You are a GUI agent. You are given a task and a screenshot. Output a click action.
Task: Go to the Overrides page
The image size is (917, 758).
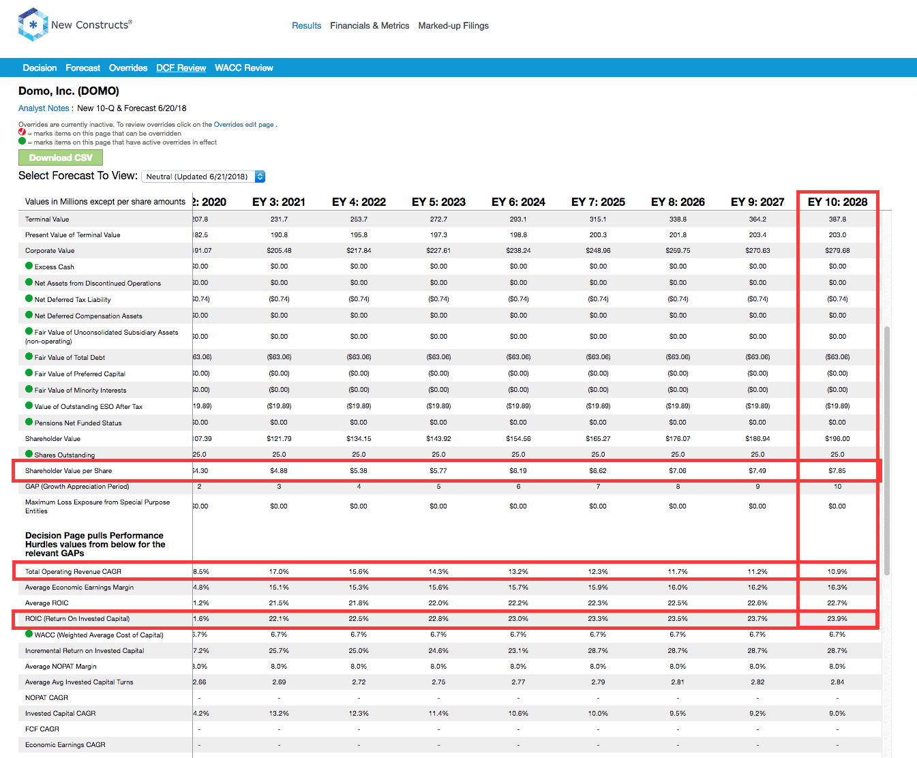click(x=128, y=68)
